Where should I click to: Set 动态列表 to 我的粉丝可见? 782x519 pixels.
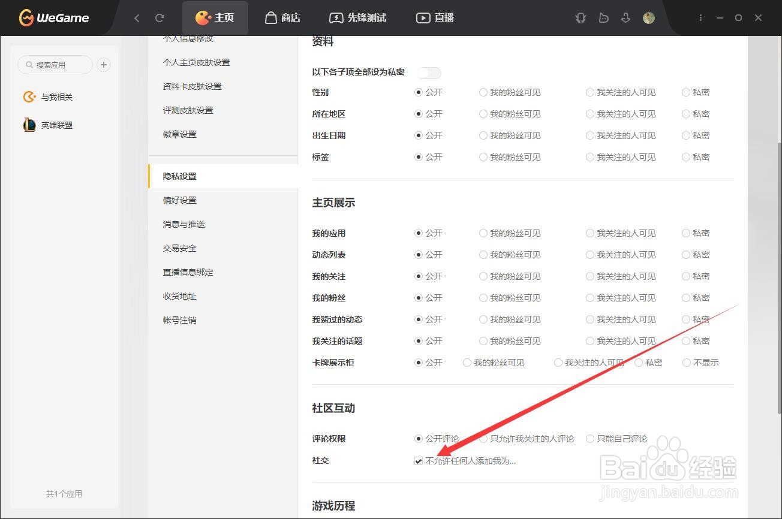pos(483,255)
